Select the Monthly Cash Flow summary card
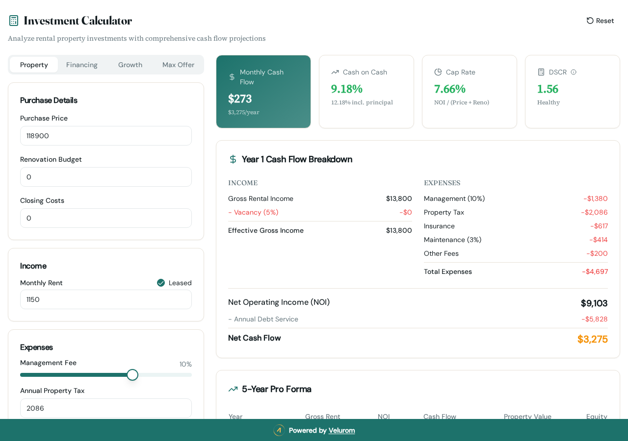Screen dimensions: 628x441 tap(263, 92)
